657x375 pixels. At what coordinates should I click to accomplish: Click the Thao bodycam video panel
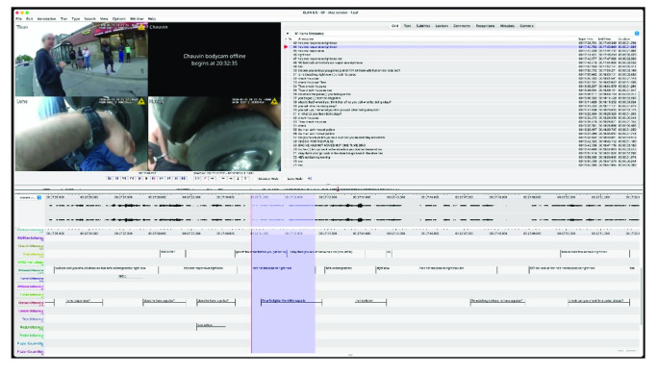[82, 60]
